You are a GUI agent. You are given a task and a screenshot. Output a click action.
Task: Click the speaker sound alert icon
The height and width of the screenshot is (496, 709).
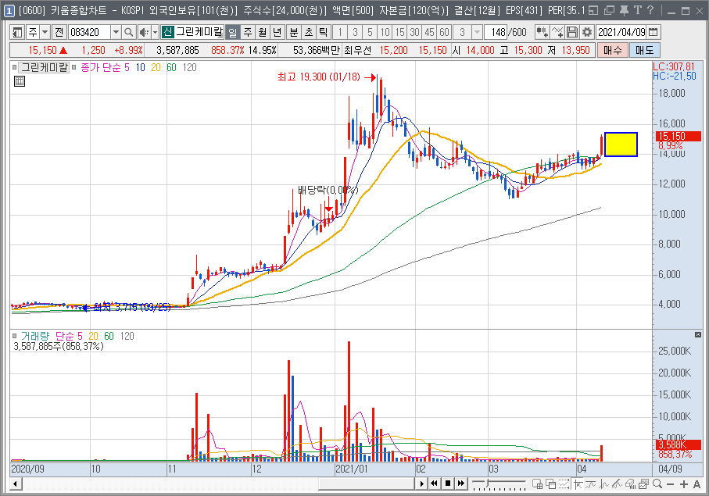tap(144, 32)
